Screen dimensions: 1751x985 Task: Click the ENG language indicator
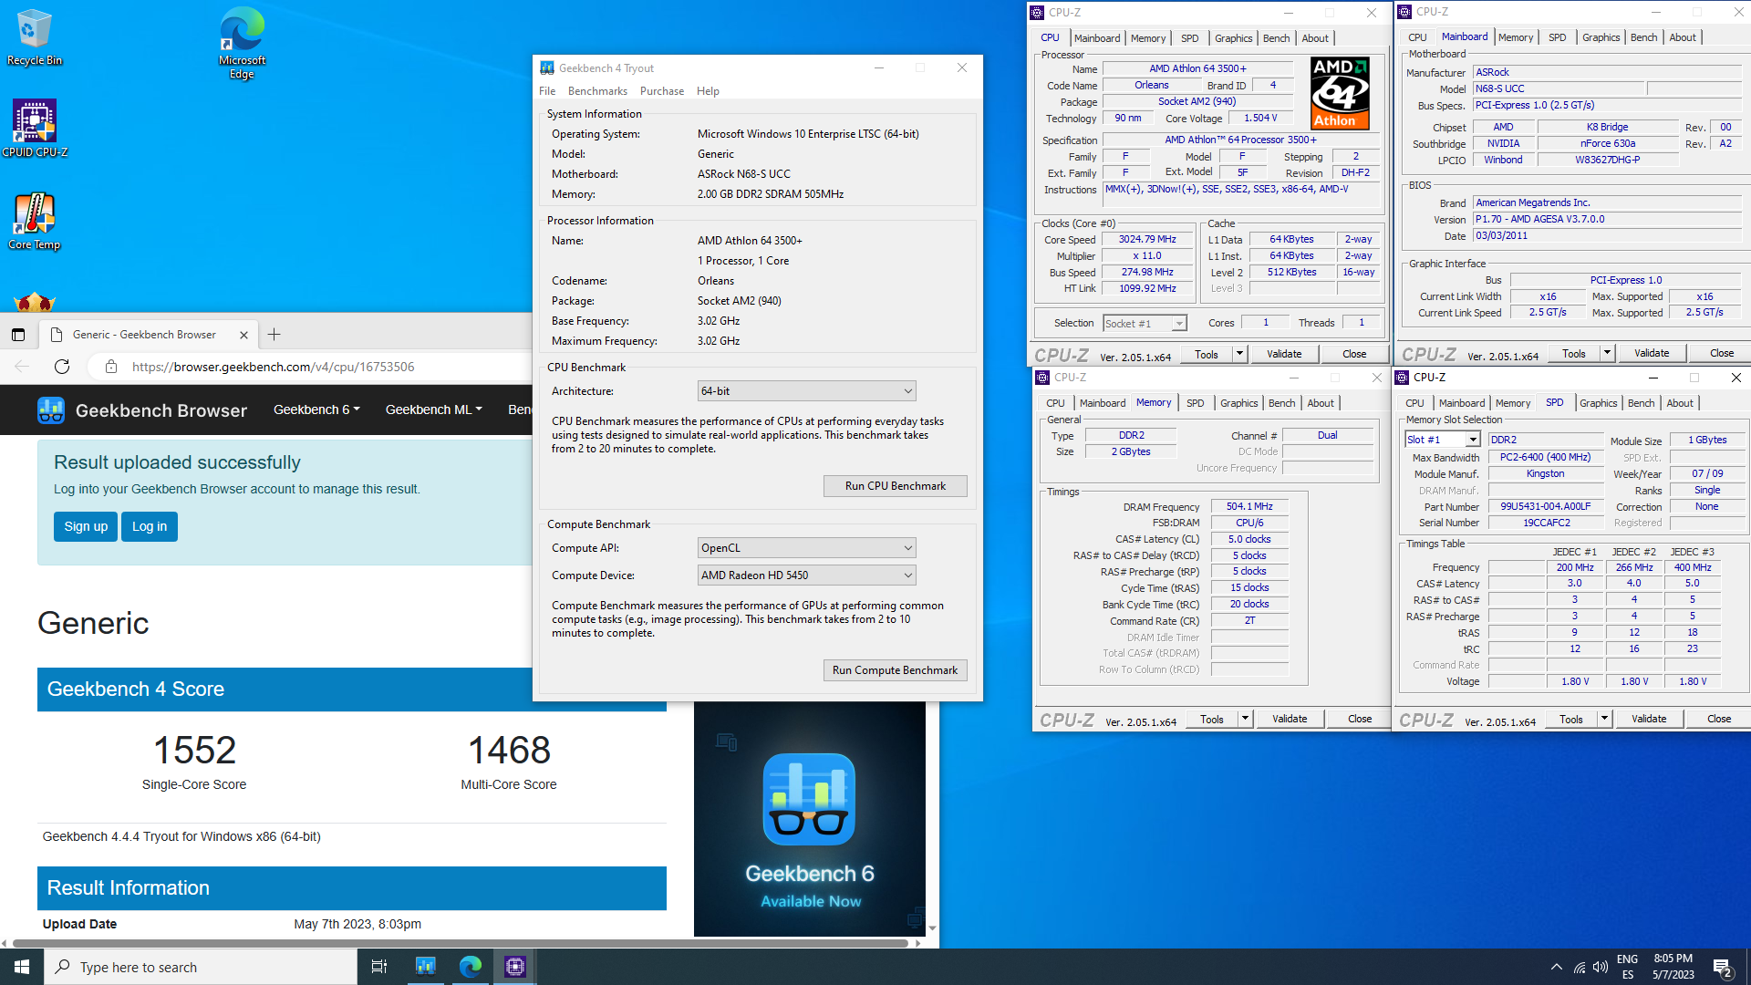click(1627, 959)
